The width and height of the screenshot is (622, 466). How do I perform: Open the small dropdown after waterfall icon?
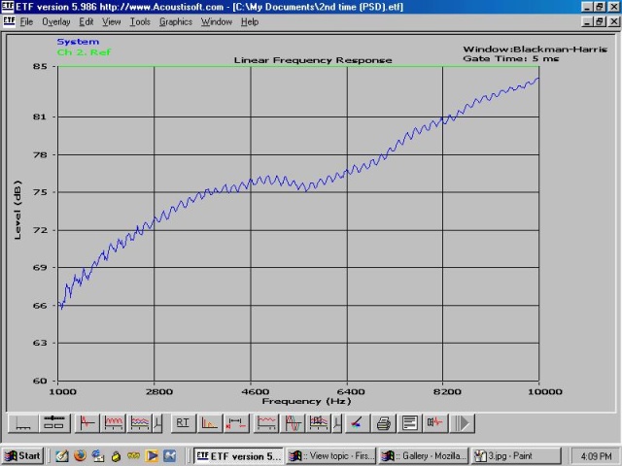tap(337, 423)
